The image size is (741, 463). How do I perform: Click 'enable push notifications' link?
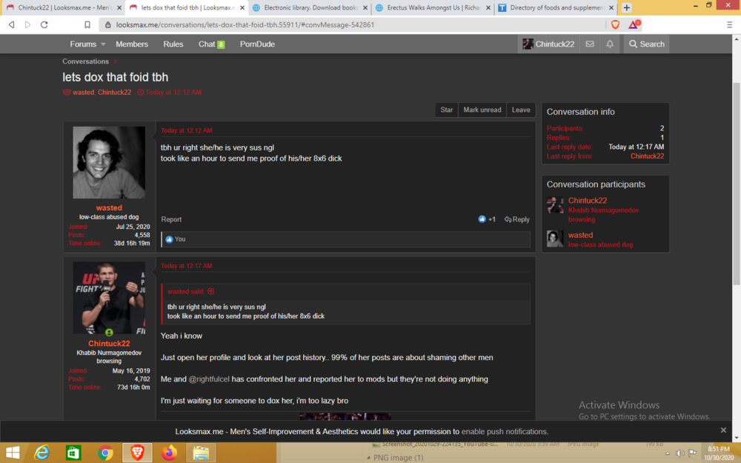click(505, 431)
